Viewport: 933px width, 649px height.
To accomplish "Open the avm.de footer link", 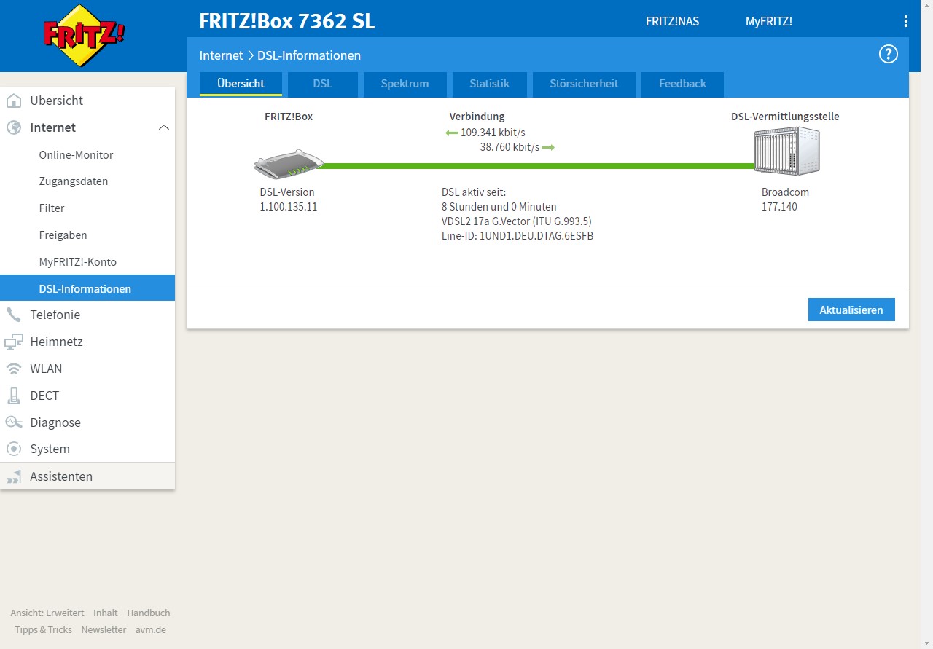I will (x=151, y=629).
